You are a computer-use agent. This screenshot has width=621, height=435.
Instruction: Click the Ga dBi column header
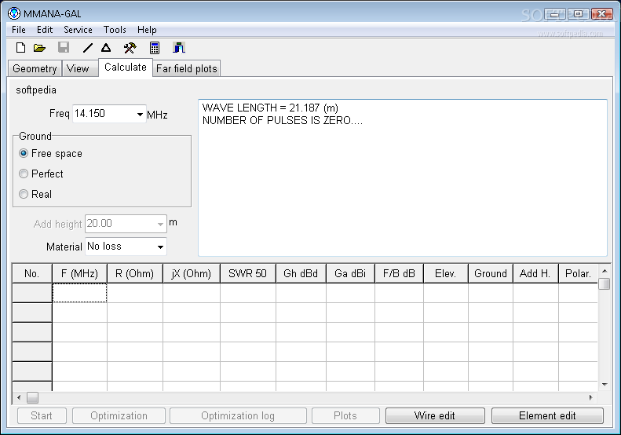click(350, 273)
